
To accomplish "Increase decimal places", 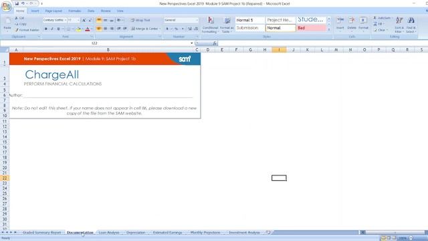I will (190, 29).
